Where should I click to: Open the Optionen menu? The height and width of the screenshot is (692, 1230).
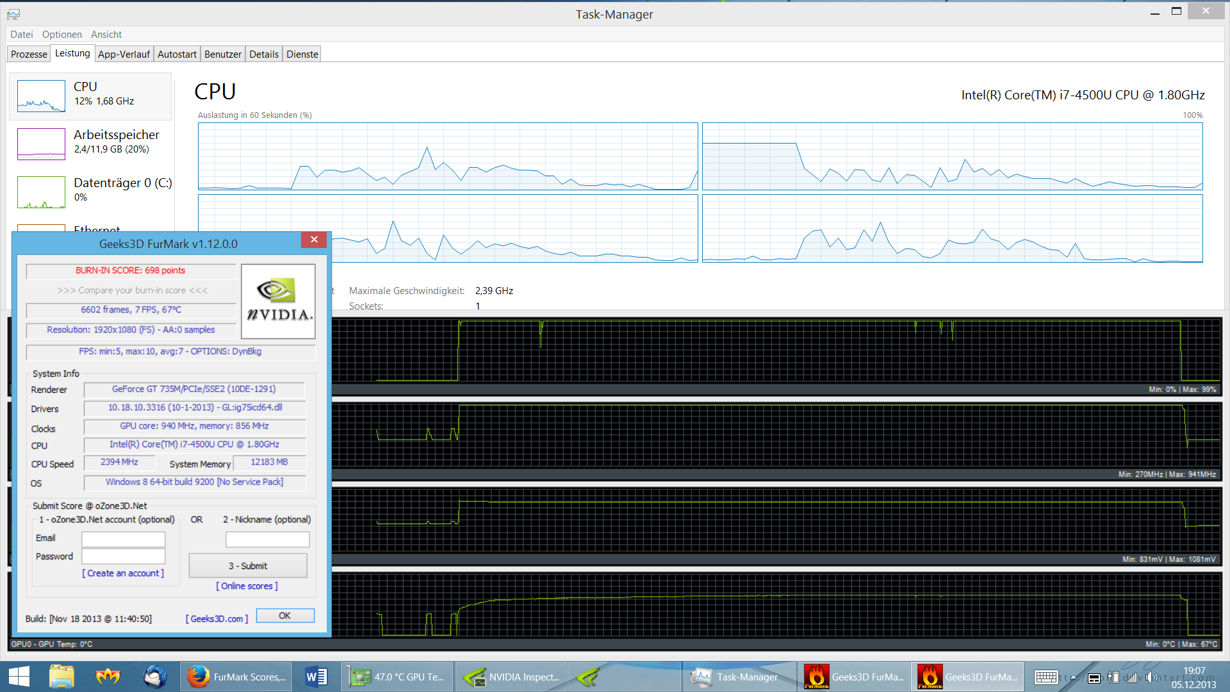(62, 35)
